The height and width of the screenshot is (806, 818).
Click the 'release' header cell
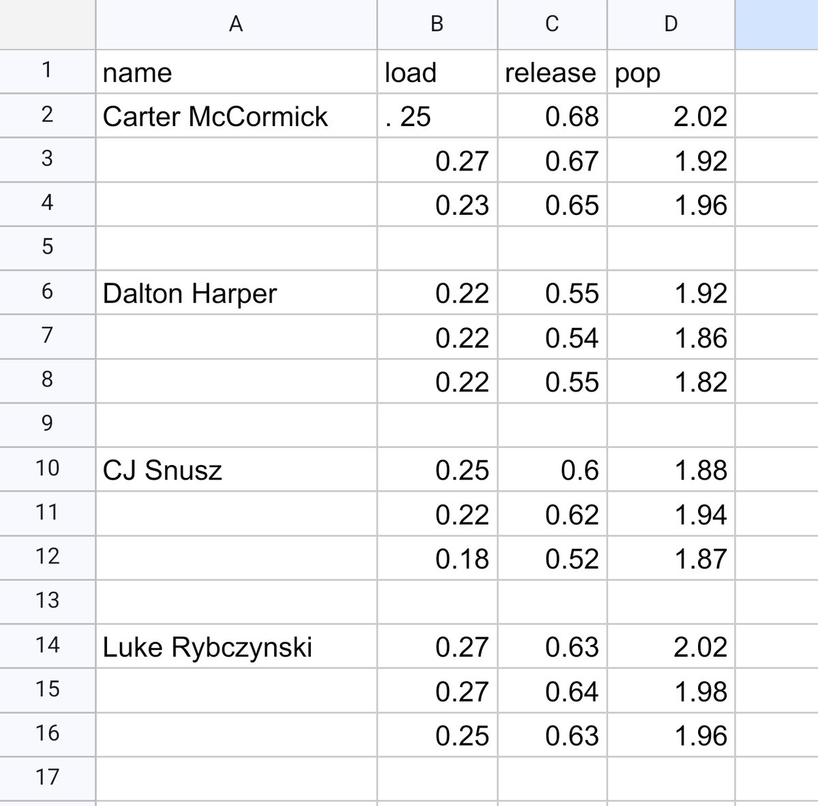(x=552, y=72)
